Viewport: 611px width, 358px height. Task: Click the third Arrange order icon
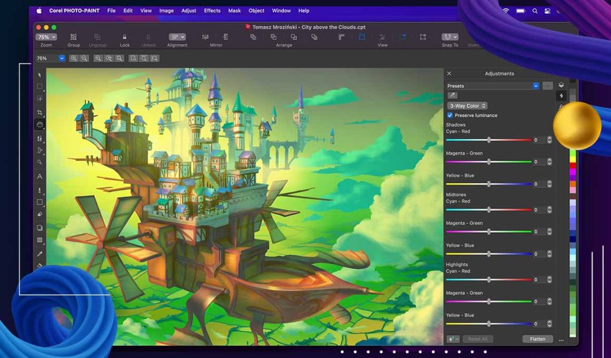(294, 37)
